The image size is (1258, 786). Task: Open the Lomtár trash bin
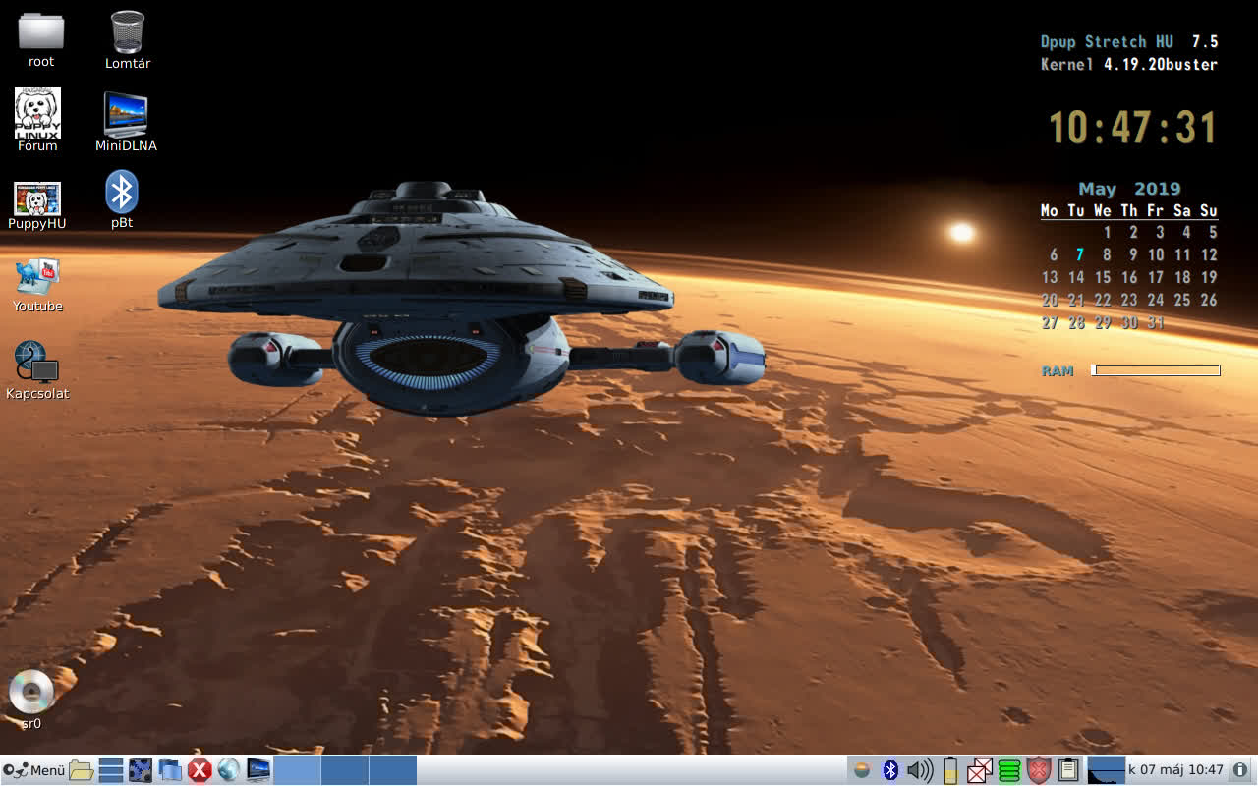[x=128, y=39]
